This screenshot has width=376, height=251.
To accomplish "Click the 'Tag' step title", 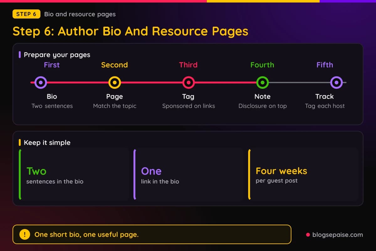I will [x=188, y=97].
